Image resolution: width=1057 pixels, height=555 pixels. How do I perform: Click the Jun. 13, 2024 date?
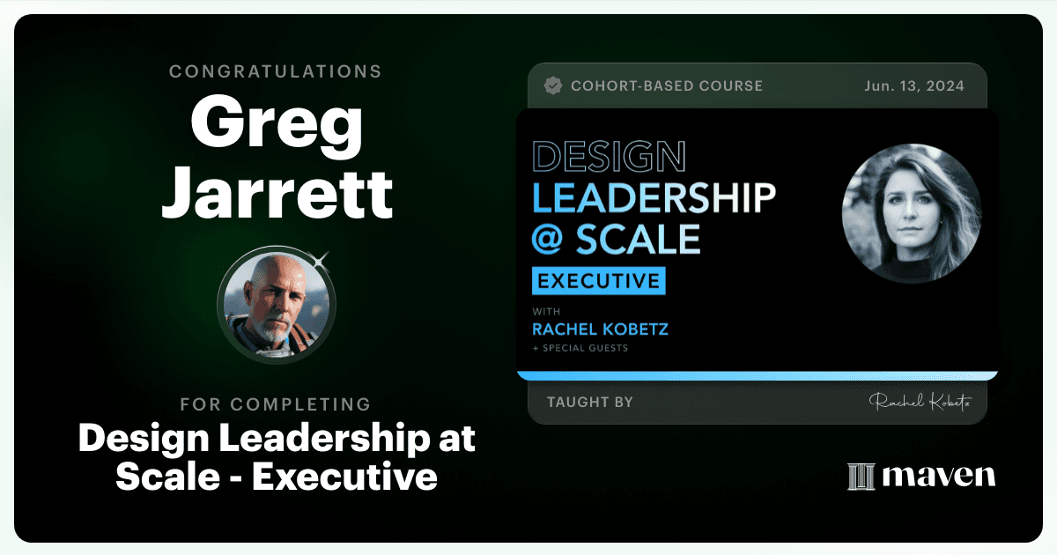point(914,85)
